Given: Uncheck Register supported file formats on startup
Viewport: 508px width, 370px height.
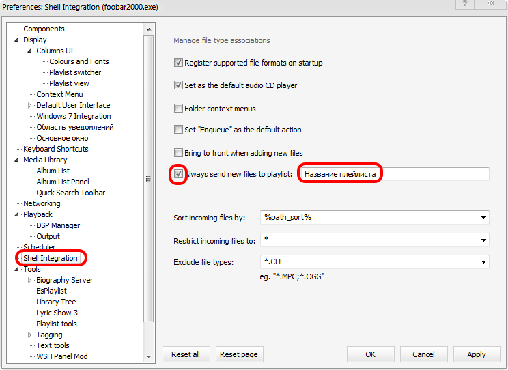Looking at the screenshot, I should pyautogui.click(x=179, y=63).
